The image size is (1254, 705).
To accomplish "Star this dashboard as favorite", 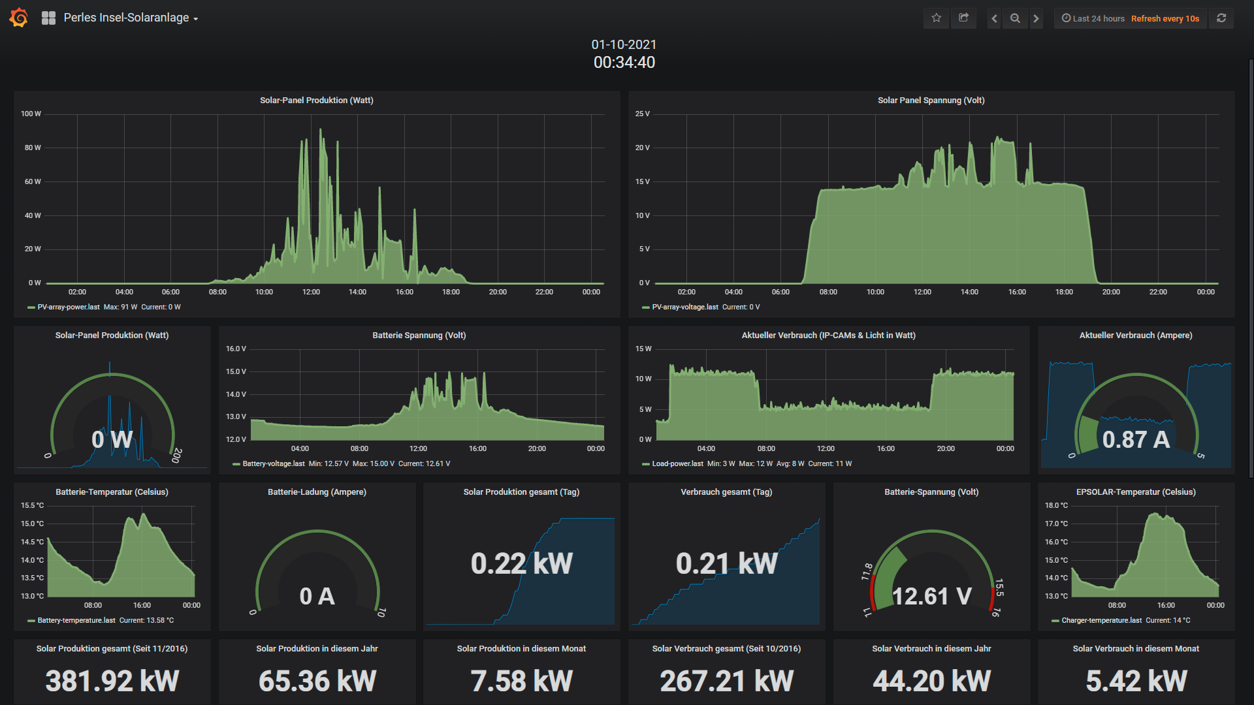I will [936, 18].
